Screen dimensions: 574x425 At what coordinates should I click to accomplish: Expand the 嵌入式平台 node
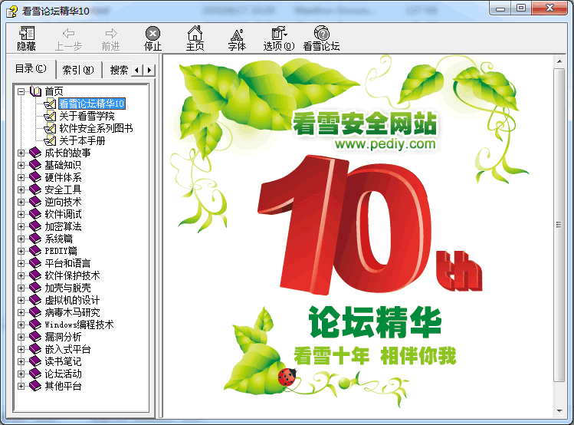21,349
